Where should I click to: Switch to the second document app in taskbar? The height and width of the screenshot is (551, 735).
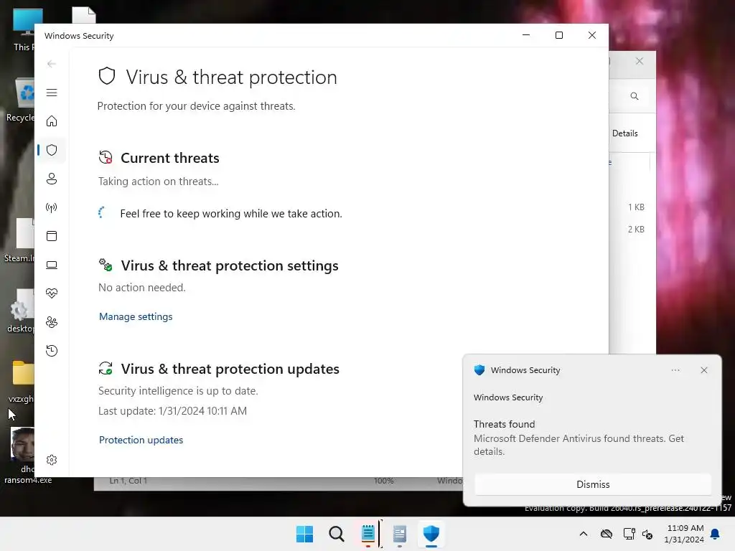(400, 534)
